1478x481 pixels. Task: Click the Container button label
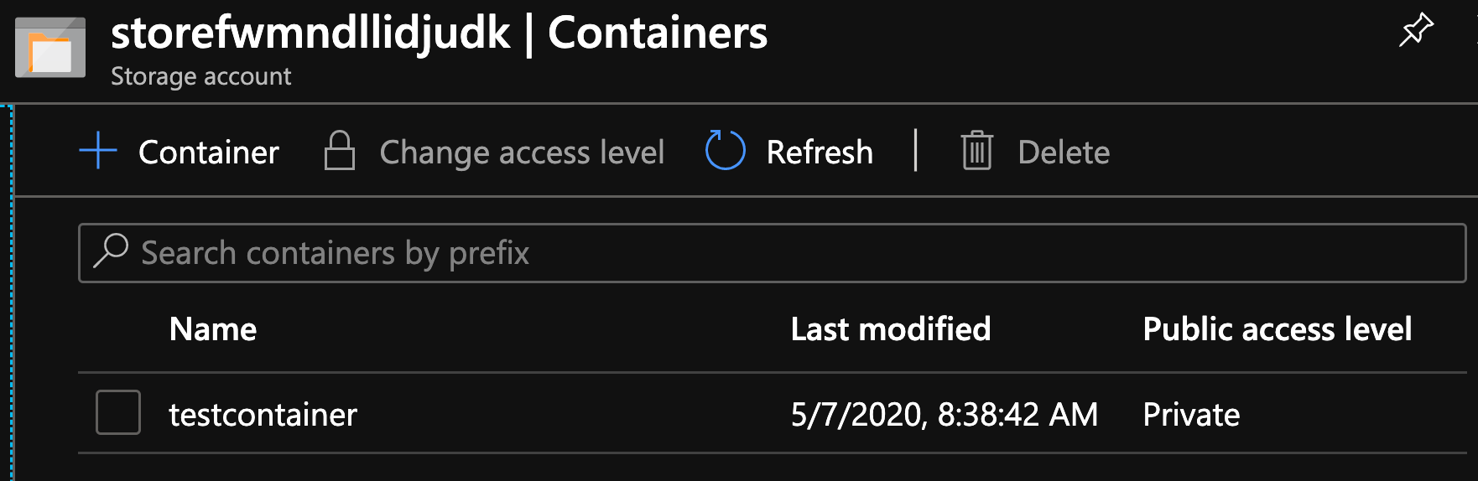click(208, 153)
